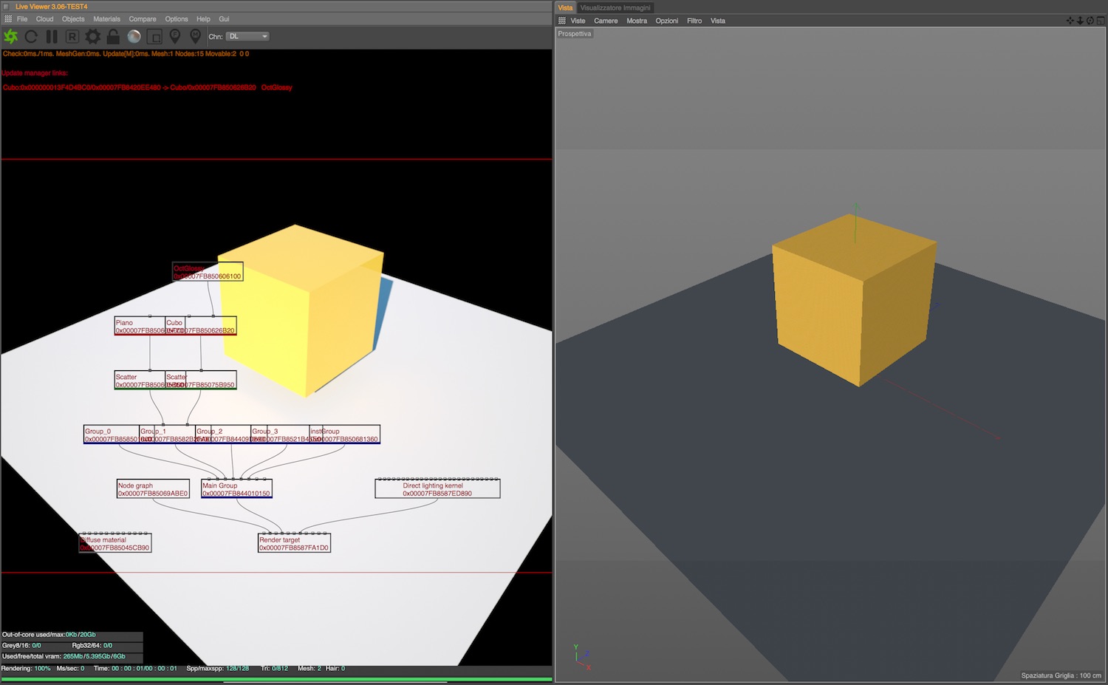
Task: Click the Live Viewer title bar square icon
Action: (x=7, y=7)
